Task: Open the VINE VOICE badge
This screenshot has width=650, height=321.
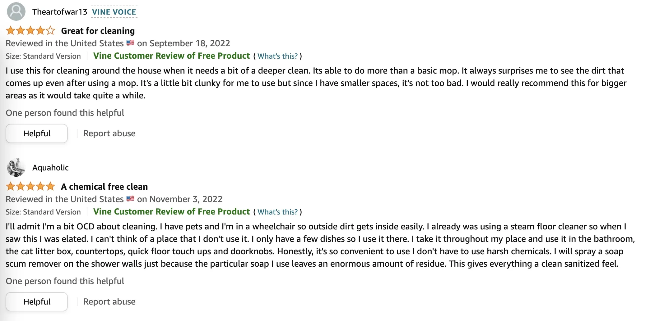Action: tap(114, 12)
